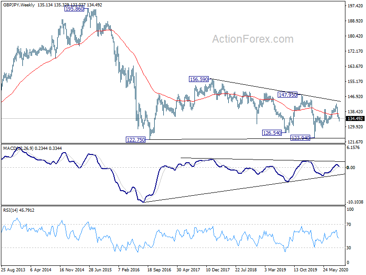Click the 7 Feb 2016 date label
Screen dimensions: 366x275
point(129,270)
